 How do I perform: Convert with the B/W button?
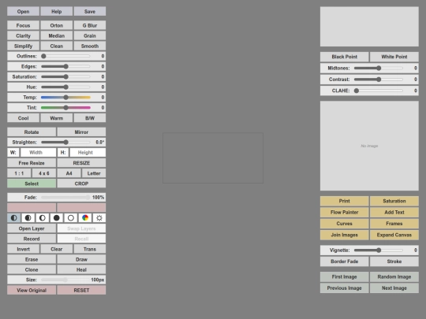click(90, 118)
